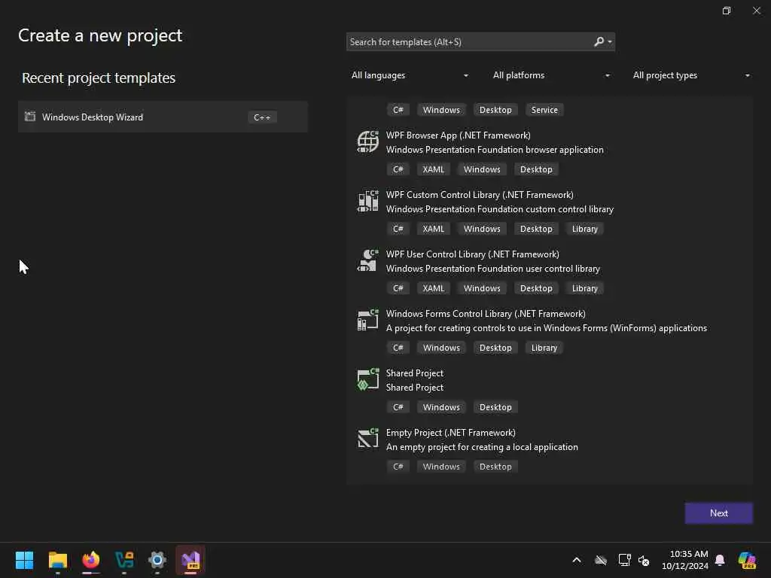The width and height of the screenshot is (771, 578).
Task: Click the WPF Custom Control Library icon
Action: pos(367,202)
